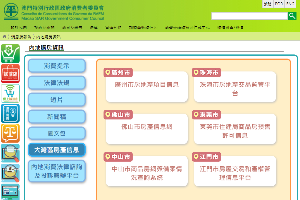Go to home via breadcrumb house icon
The image size is (300, 200).
click(x=4, y=37)
